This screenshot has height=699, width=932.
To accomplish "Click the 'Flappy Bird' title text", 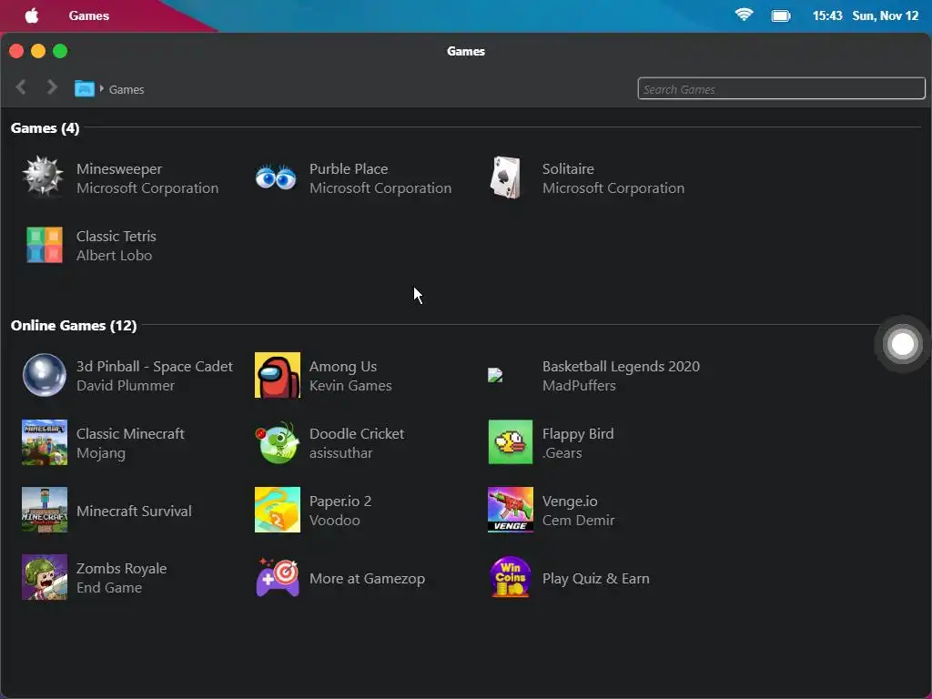I will 578,434.
